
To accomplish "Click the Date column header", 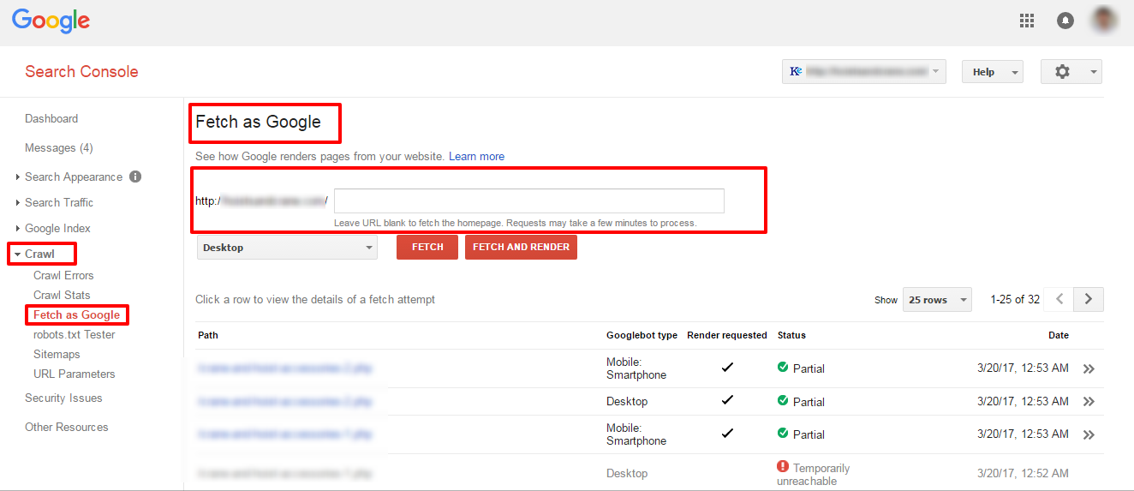I will pos(1059,335).
